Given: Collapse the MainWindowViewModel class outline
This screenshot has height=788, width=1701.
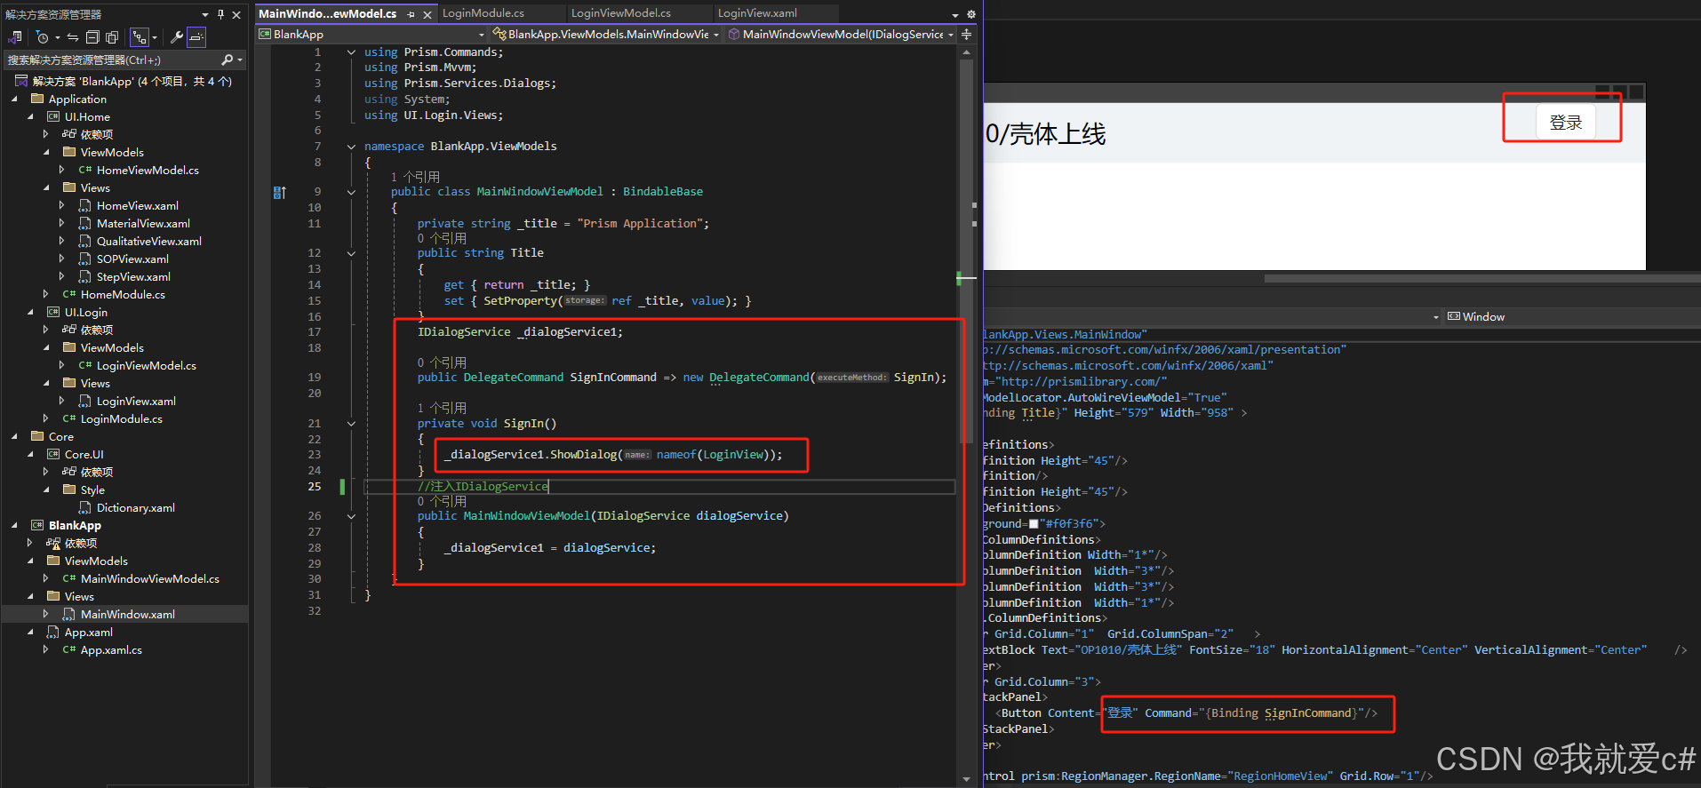Looking at the screenshot, I should 351,192.
